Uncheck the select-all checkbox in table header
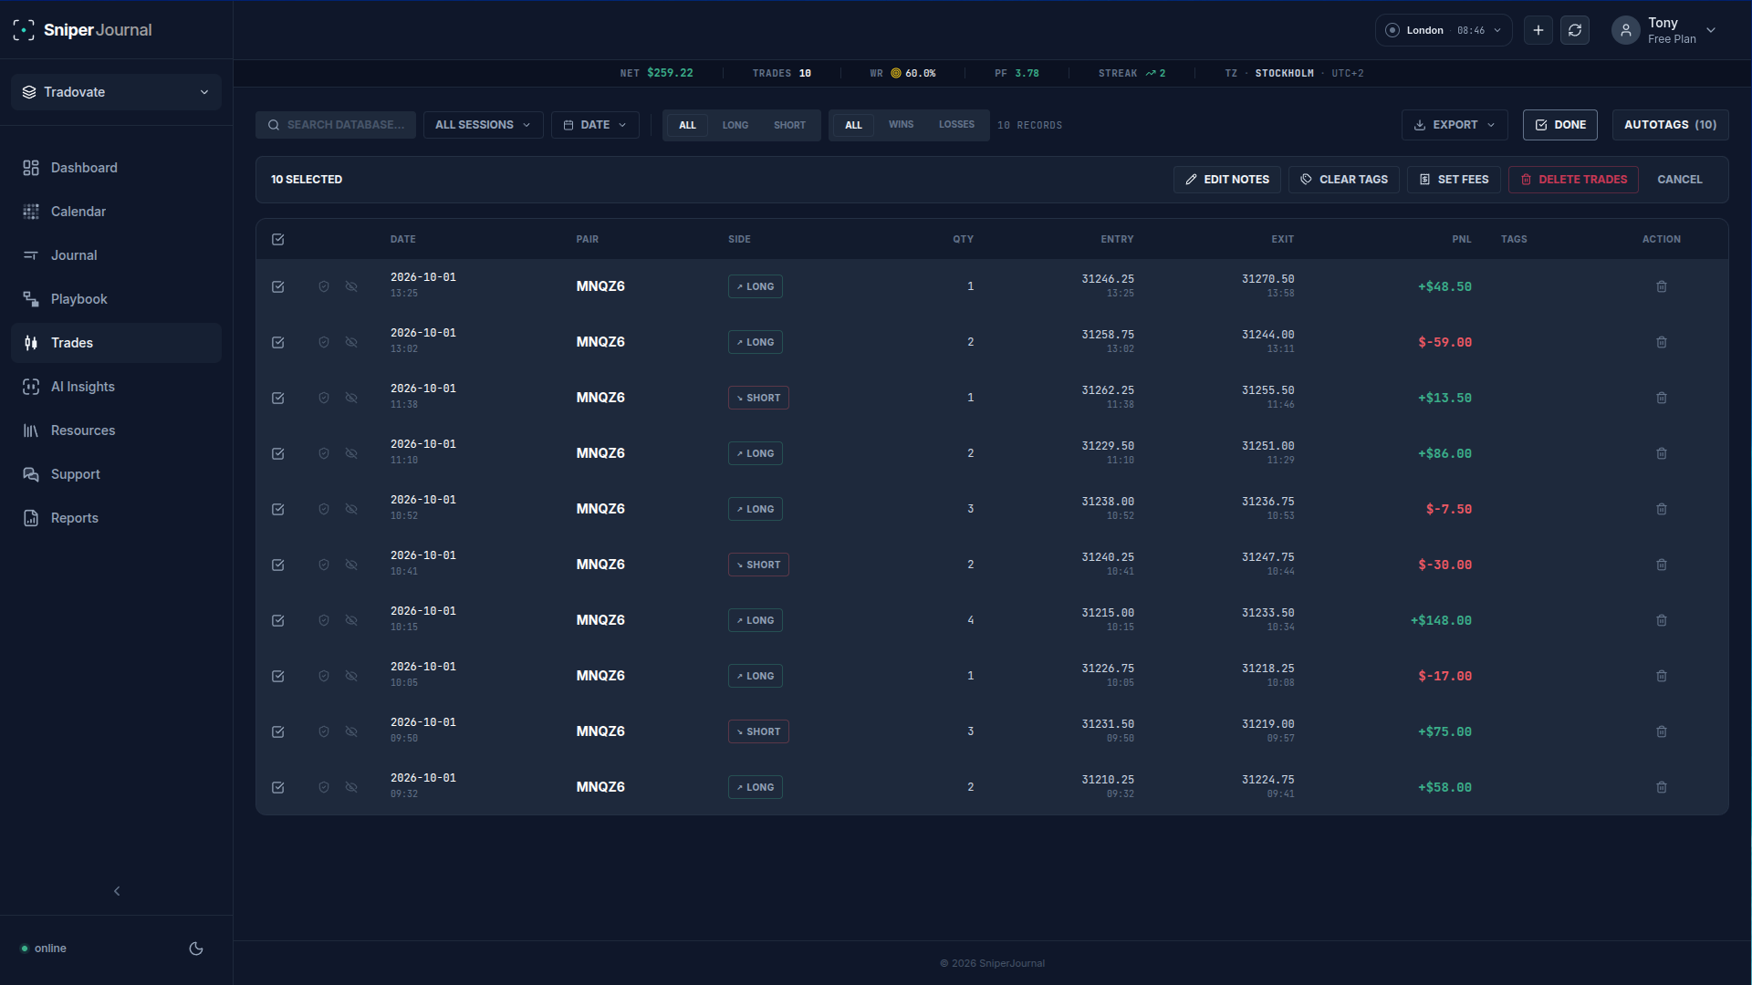The width and height of the screenshot is (1752, 985). point(278,239)
